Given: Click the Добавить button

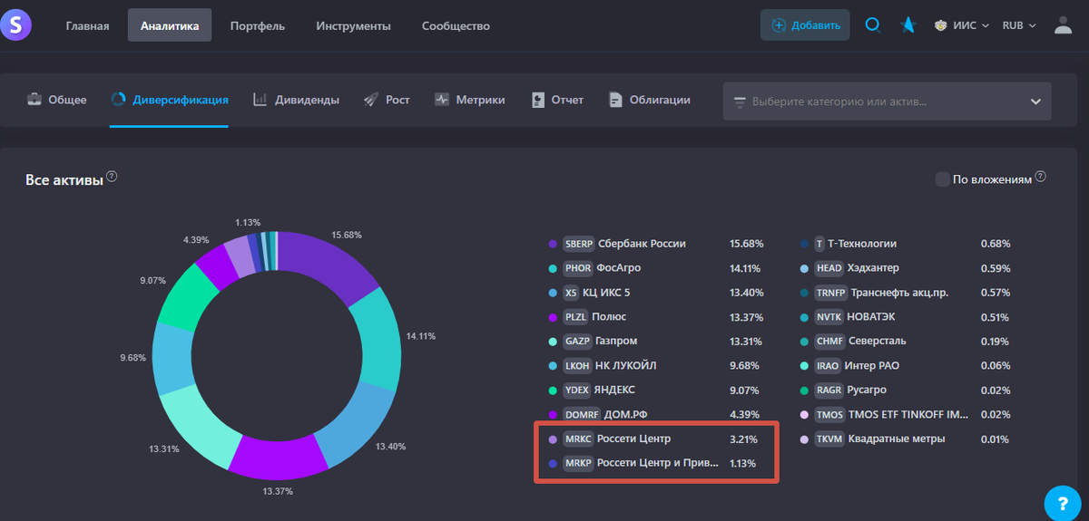Looking at the screenshot, I should [x=805, y=25].
